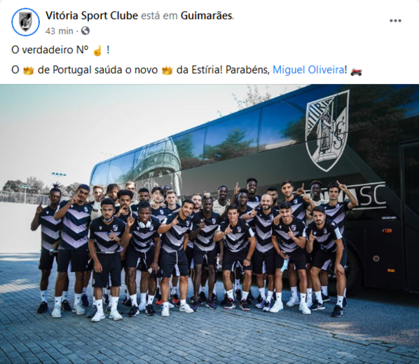Screen dimensions: 419x364
Task: Click the club crest painted on the bus
Action: (x=327, y=130)
